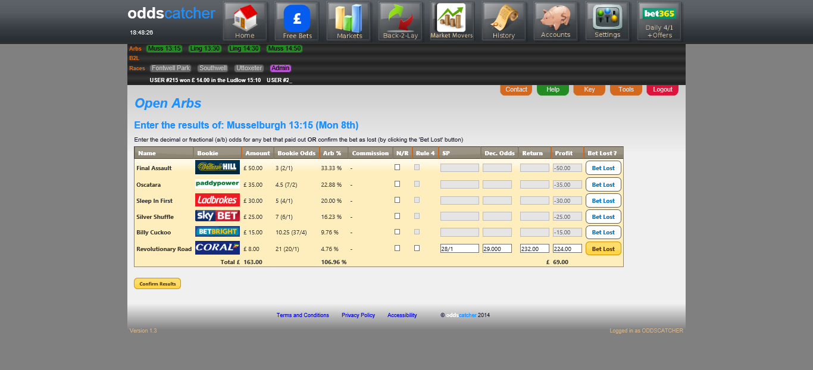Click the Coral bookie logo
Screen dimensions: 813x370
[x=217, y=248]
